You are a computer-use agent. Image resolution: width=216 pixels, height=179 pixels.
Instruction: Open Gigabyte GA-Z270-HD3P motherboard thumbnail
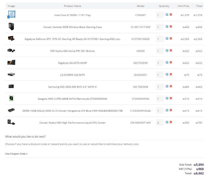coord(11,62)
